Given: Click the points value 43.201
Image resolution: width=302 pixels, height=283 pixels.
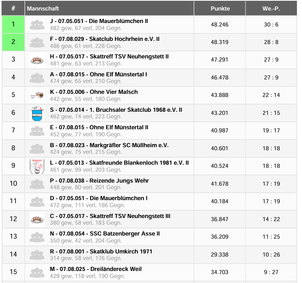Looking at the screenshot, I should pyautogui.click(x=220, y=113).
